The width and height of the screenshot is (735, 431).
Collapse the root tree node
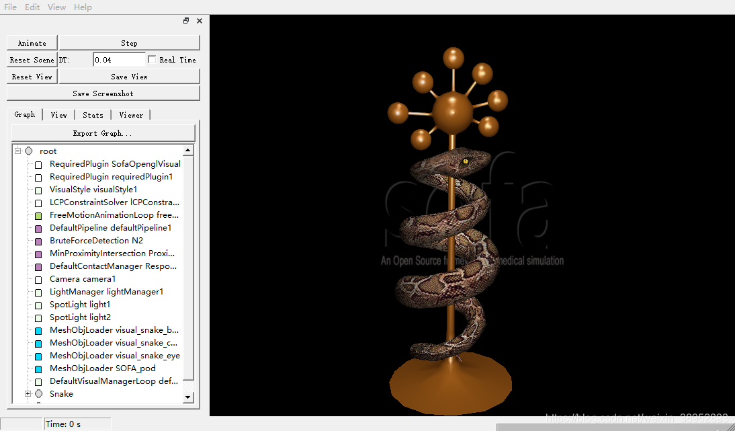click(18, 151)
